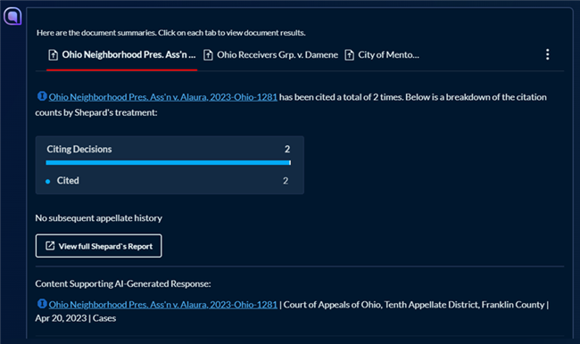Viewport: 580px width, 344px height.
Task: Click the Shepard's signal icon in supporting content
Action: pos(42,304)
